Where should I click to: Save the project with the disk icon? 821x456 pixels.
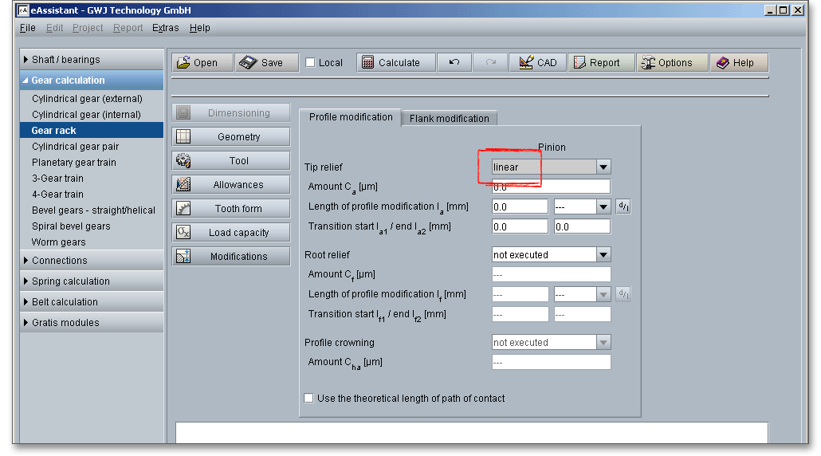click(x=266, y=63)
